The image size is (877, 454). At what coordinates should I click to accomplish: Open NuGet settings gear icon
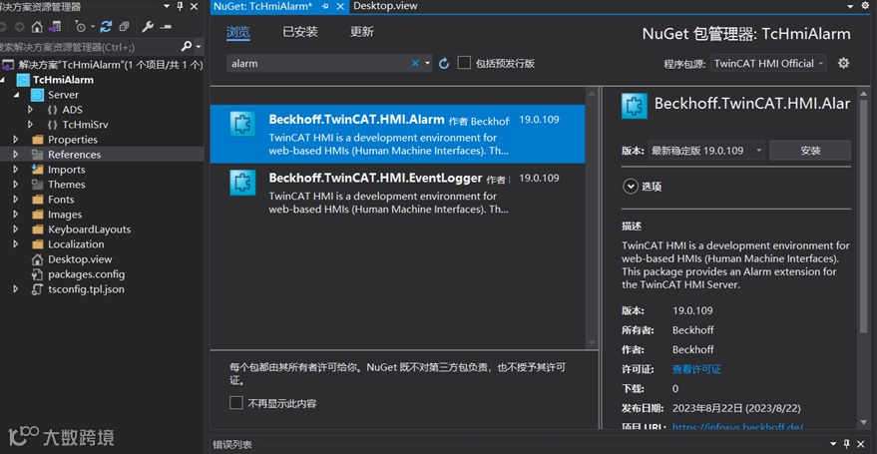[843, 63]
